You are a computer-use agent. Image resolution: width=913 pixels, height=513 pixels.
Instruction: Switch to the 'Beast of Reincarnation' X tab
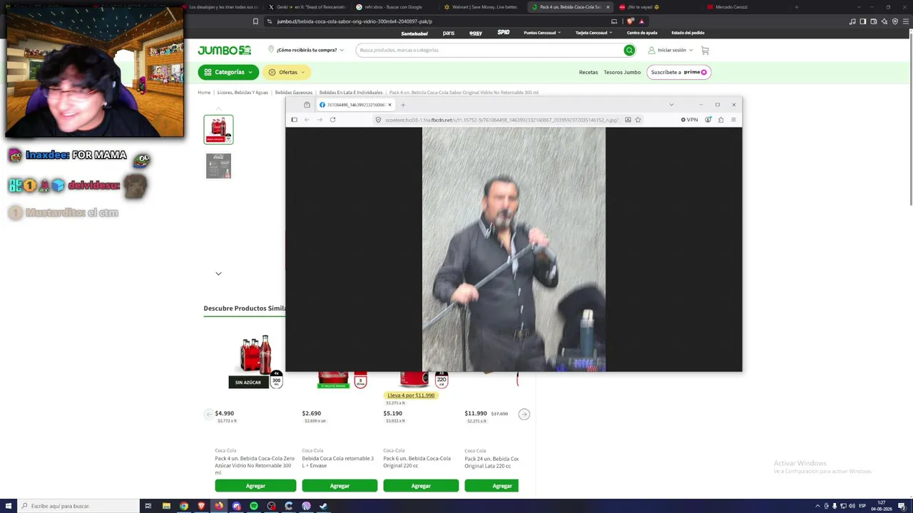pos(305,7)
